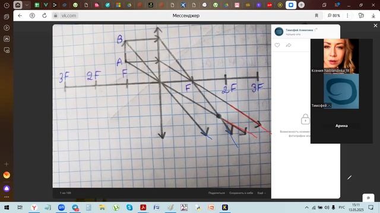Add a new browser tab with plus button
The image size is (380, 213).
[301, 5]
